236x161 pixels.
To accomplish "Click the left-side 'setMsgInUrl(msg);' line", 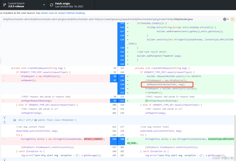I will click(32, 113).
